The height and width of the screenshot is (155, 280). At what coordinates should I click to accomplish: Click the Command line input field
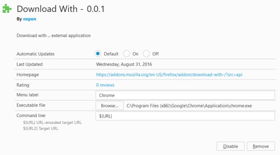pyautogui.click(x=185, y=116)
